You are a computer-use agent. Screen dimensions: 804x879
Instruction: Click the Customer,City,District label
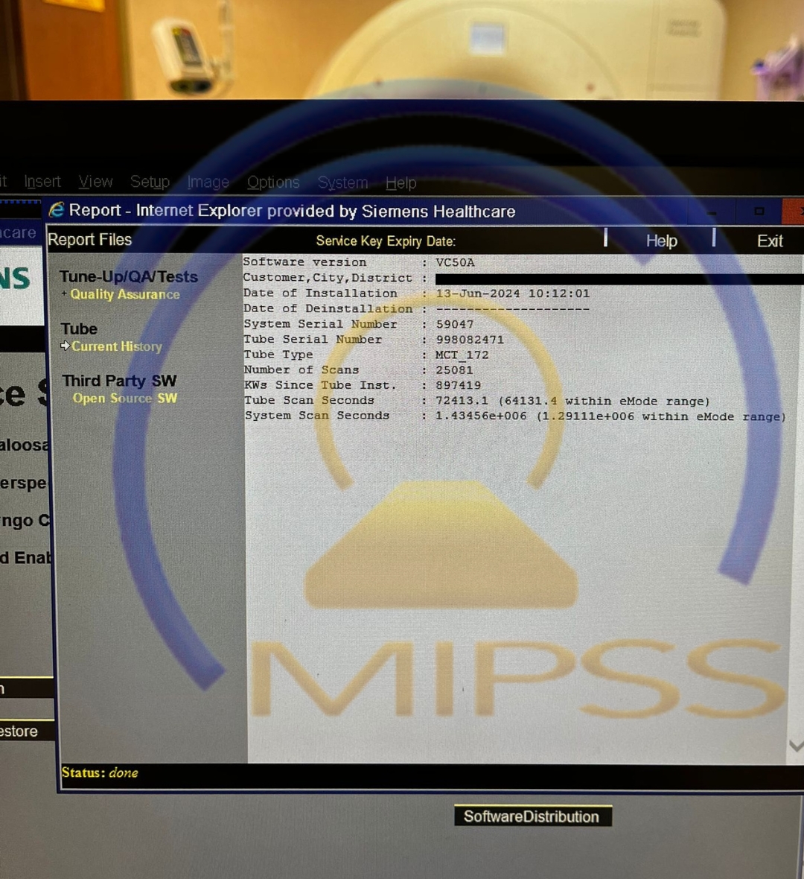[328, 278]
